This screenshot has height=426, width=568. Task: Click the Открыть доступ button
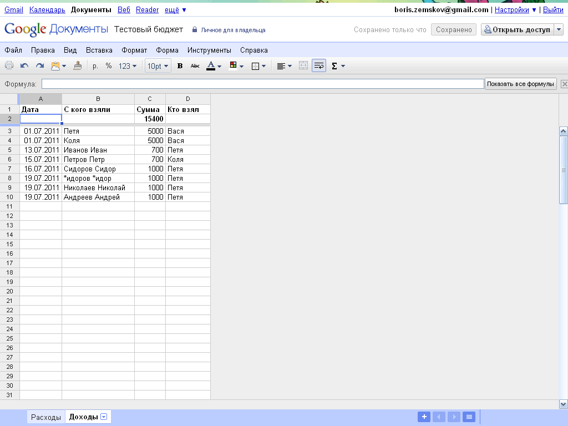pyautogui.click(x=517, y=30)
